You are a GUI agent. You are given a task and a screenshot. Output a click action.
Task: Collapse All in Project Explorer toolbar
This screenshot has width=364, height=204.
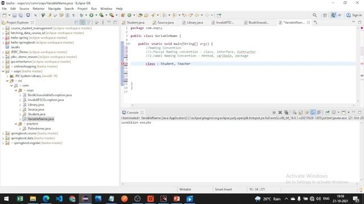(x=76, y=23)
